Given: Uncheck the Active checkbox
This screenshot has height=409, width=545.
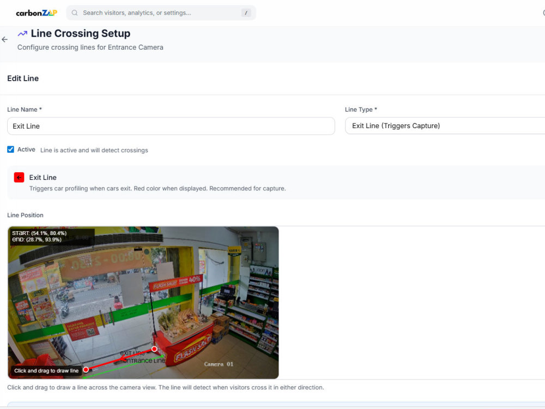Looking at the screenshot, I should coord(11,149).
